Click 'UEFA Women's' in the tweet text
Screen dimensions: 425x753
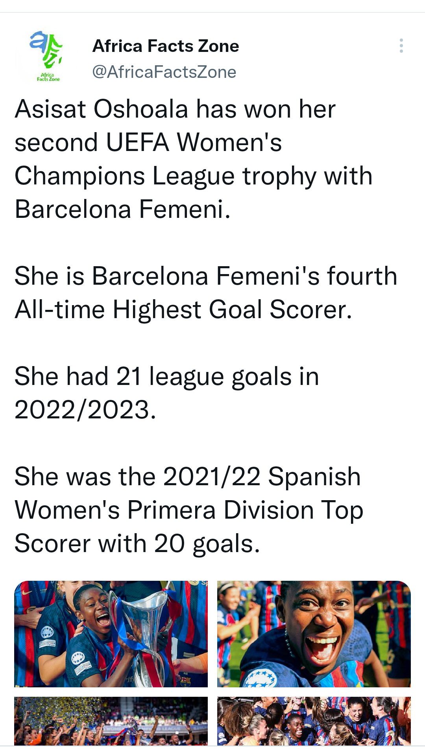(194, 142)
